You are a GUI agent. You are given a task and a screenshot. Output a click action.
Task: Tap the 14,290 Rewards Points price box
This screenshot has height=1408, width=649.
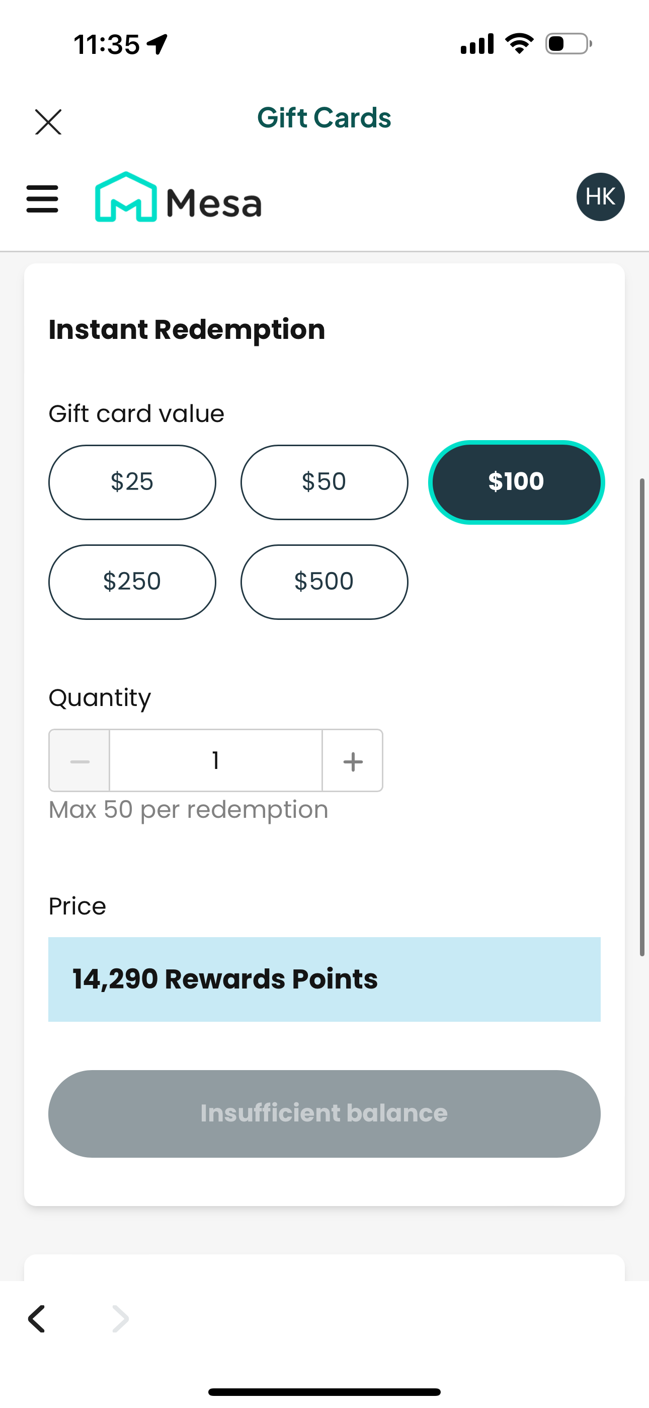[324, 979]
